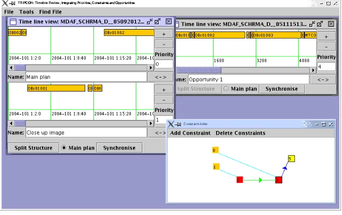Screen dimensions: 342x215
Task: Click Priority field with value 4
Action: click(326, 66)
